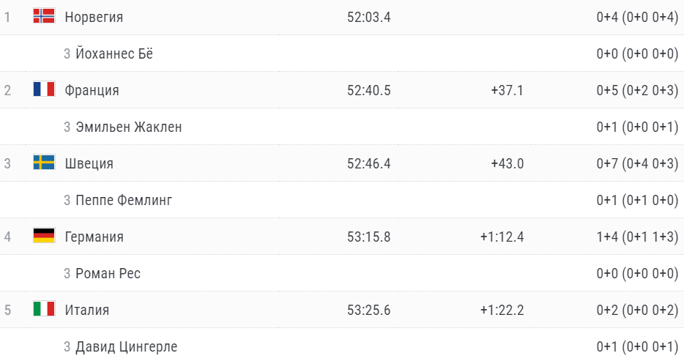This screenshot has width=684, height=364.
Task: Click athlete Пеппе Фемлинг
Action: coord(124,200)
